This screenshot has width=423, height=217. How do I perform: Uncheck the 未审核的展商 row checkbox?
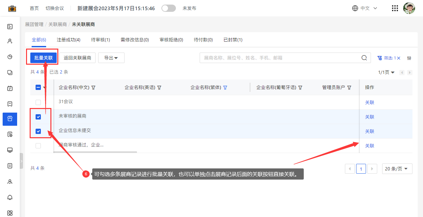click(38, 117)
